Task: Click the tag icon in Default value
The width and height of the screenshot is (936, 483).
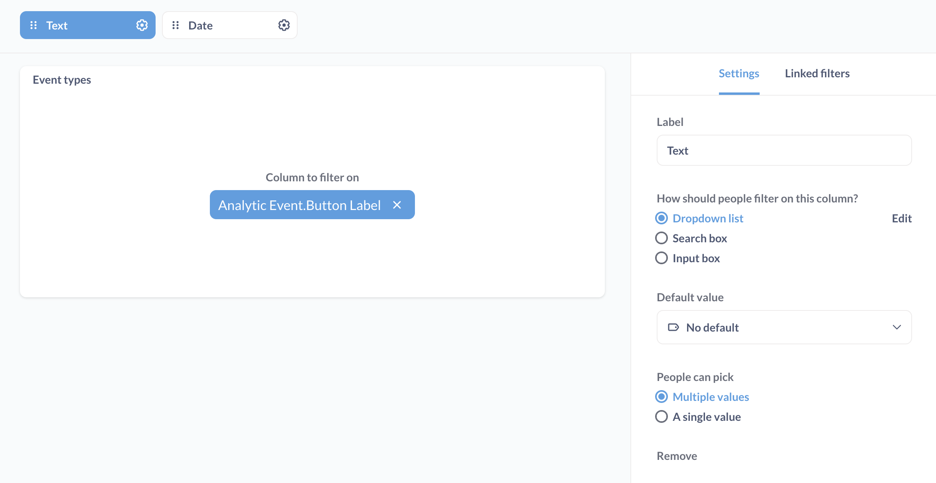Action: pyautogui.click(x=673, y=327)
